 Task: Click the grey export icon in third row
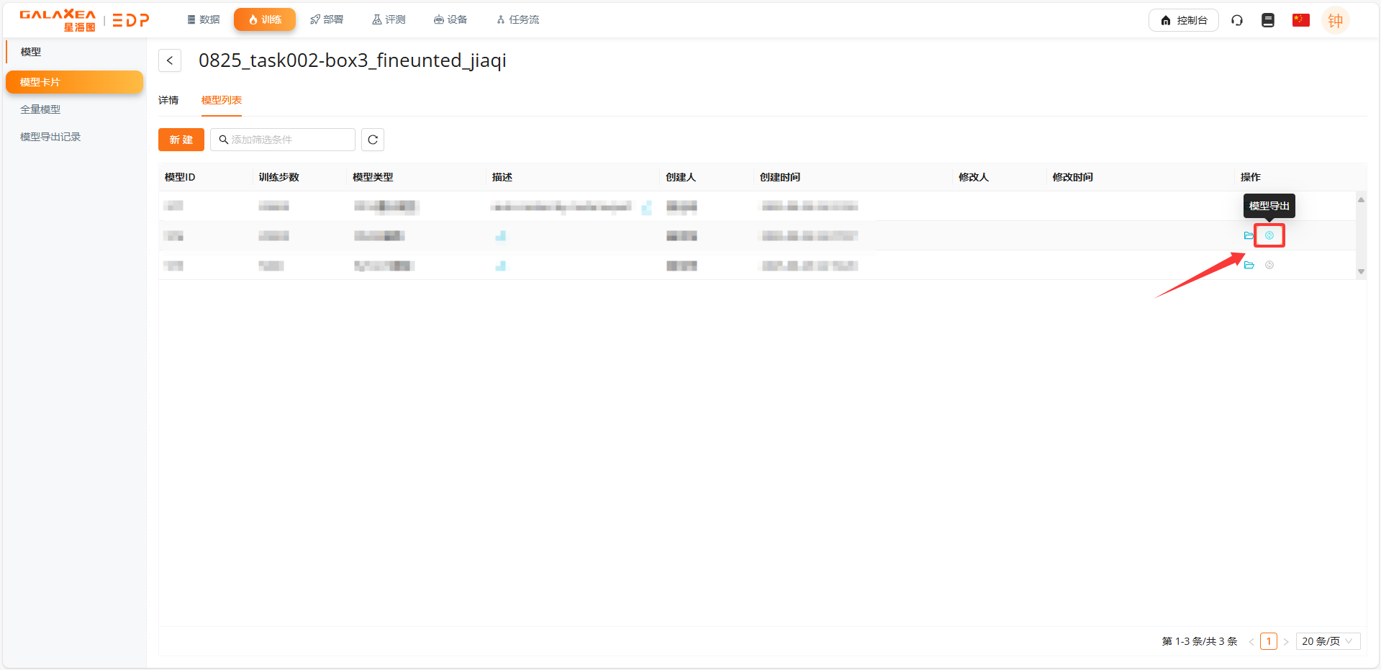[1269, 265]
